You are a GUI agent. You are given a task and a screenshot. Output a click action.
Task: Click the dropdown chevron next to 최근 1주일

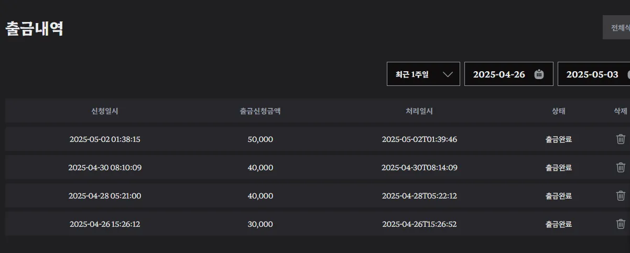(448, 74)
